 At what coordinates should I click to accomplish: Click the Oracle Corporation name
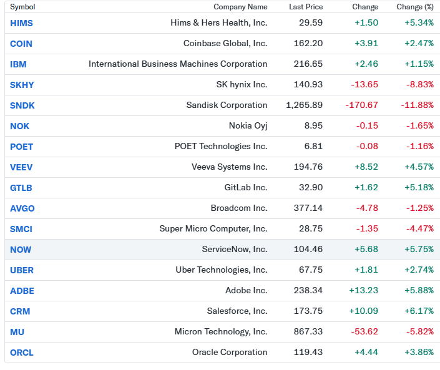click(230, 352)
